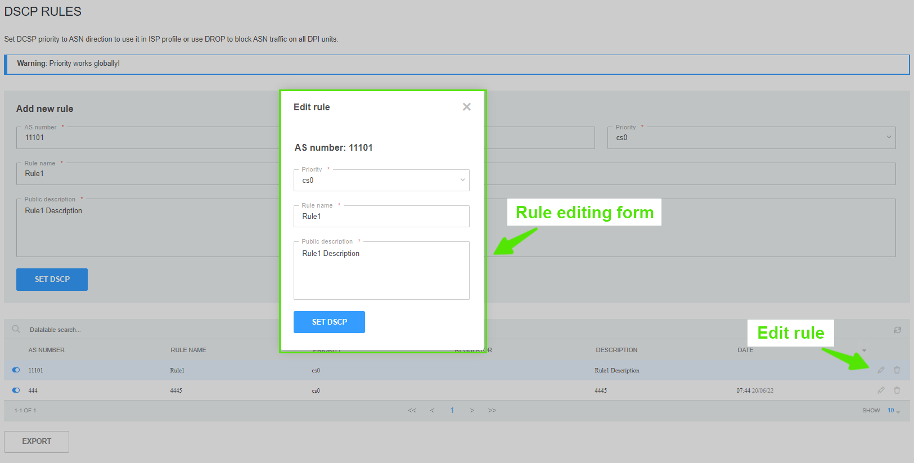Open the Show rows-per-page dropdown
The image size is (914, 463).
pos(893,411)
